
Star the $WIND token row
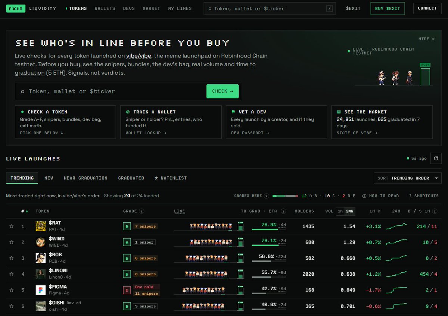point(12,242)
